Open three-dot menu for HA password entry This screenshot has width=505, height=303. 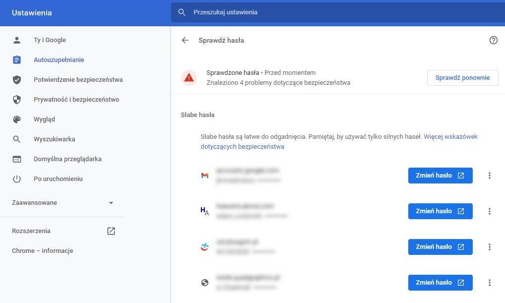489,211
